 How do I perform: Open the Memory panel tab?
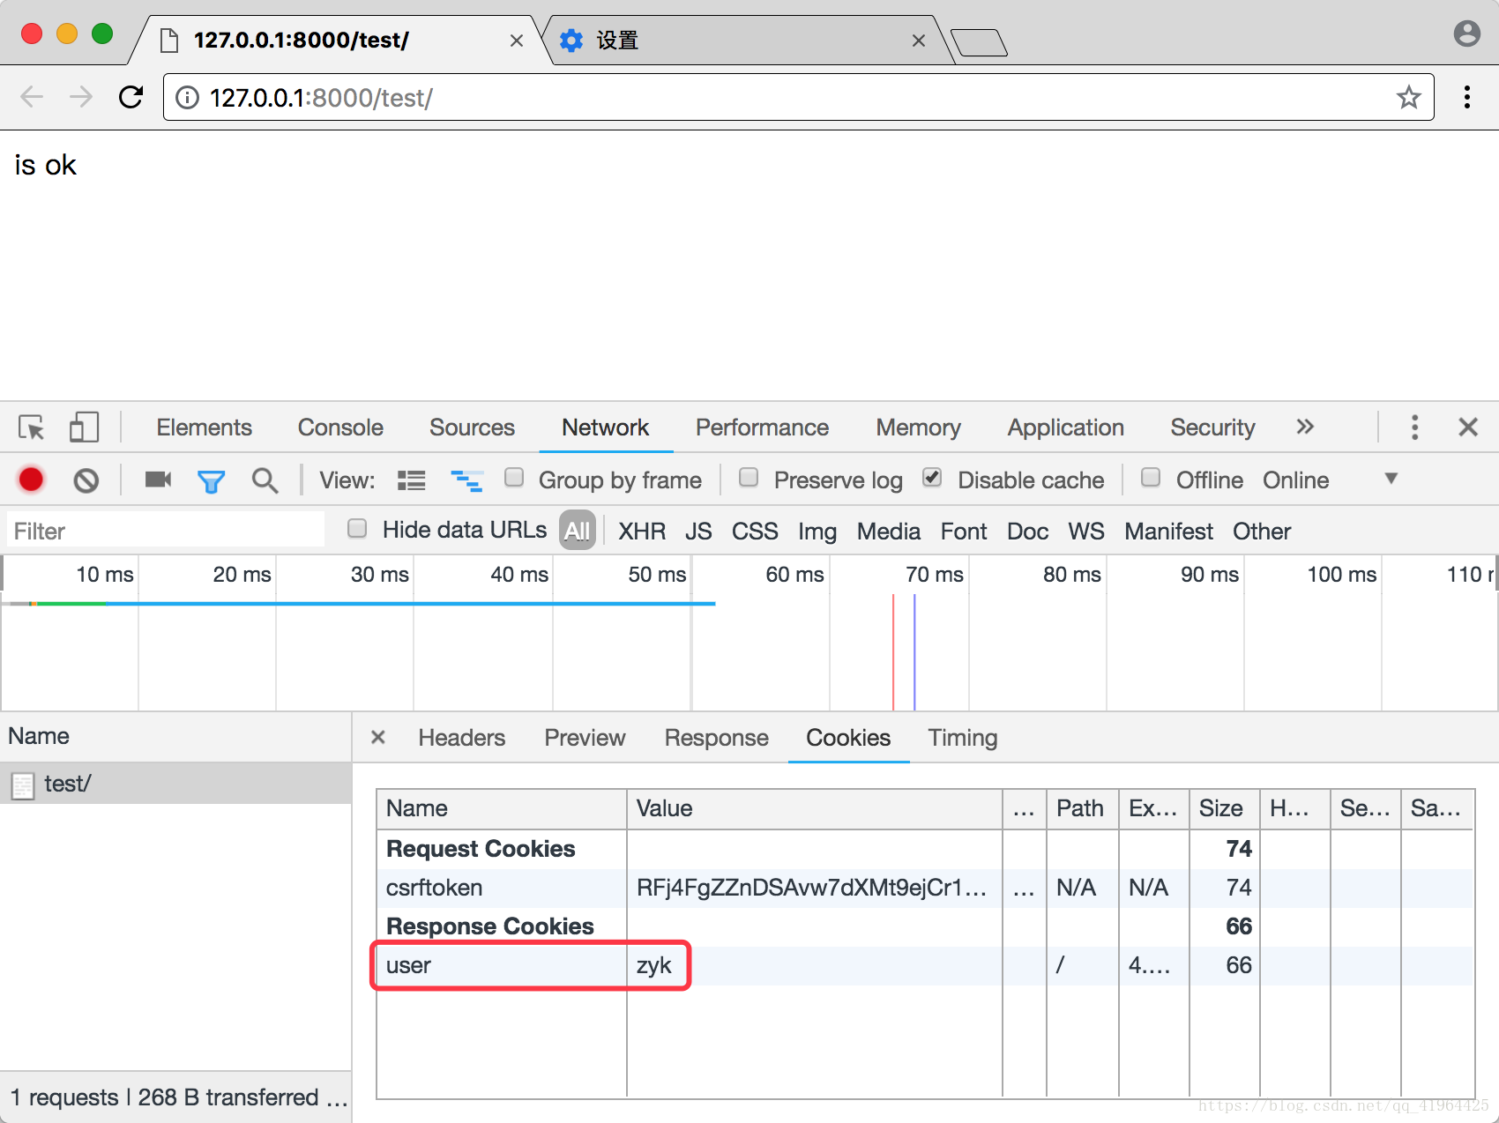(918, 428)
